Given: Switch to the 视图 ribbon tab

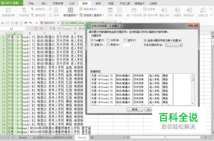Looking at the screenshot, I should (111, 3).
